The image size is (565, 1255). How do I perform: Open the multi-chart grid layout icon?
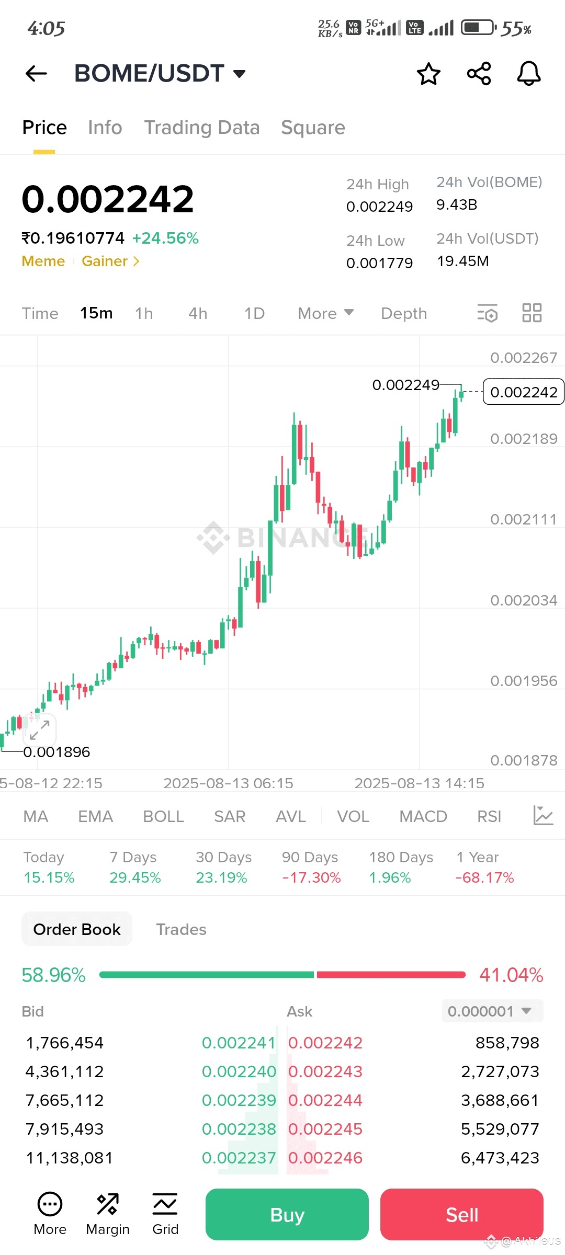pyautogui.click(x=532, y=313)
